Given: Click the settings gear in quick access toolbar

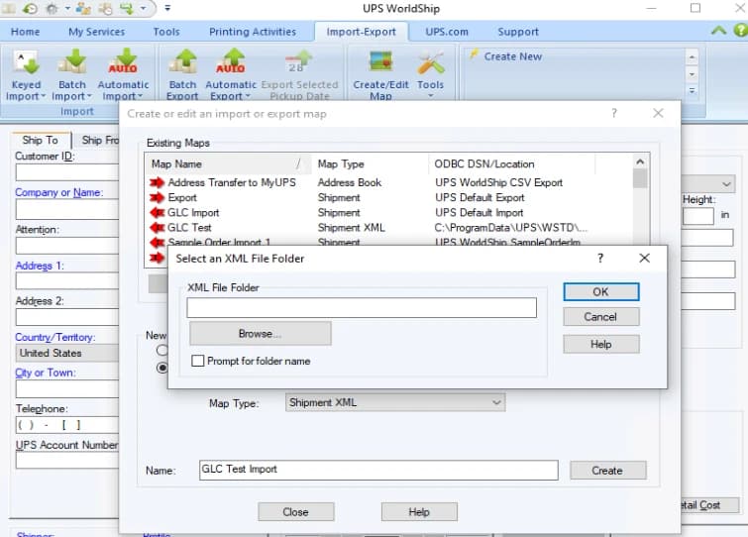Looking at the screenshot, I should 53,8.
